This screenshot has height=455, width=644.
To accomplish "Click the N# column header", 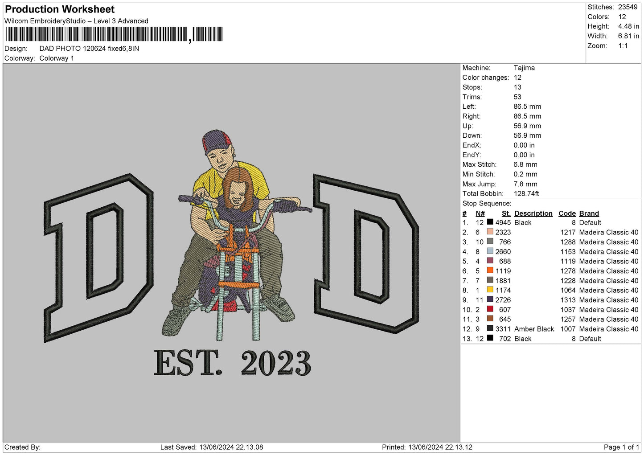I will click(x=480, y=213).
